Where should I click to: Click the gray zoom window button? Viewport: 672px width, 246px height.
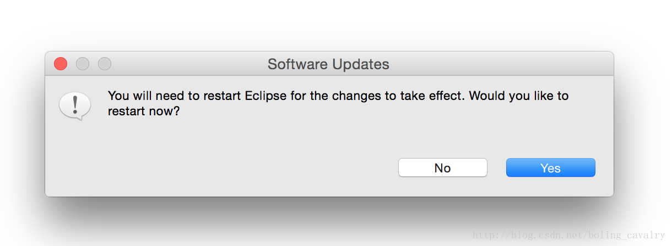[105, 64]
